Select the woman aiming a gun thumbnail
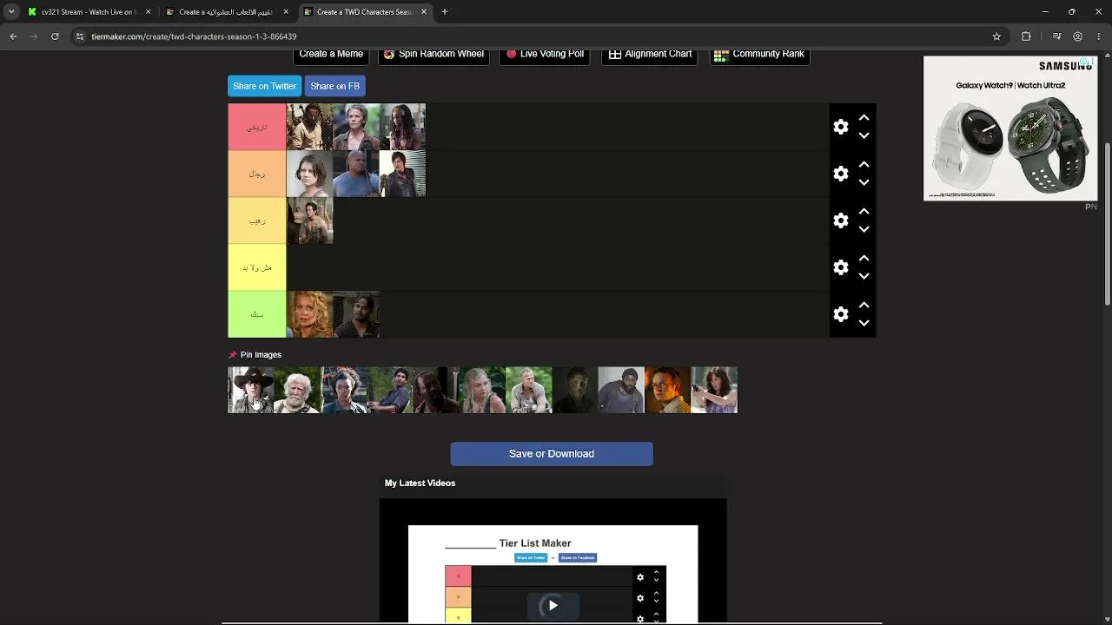Image resolution: width=1112 pixels, height=625 pixels. click(714, 390)
